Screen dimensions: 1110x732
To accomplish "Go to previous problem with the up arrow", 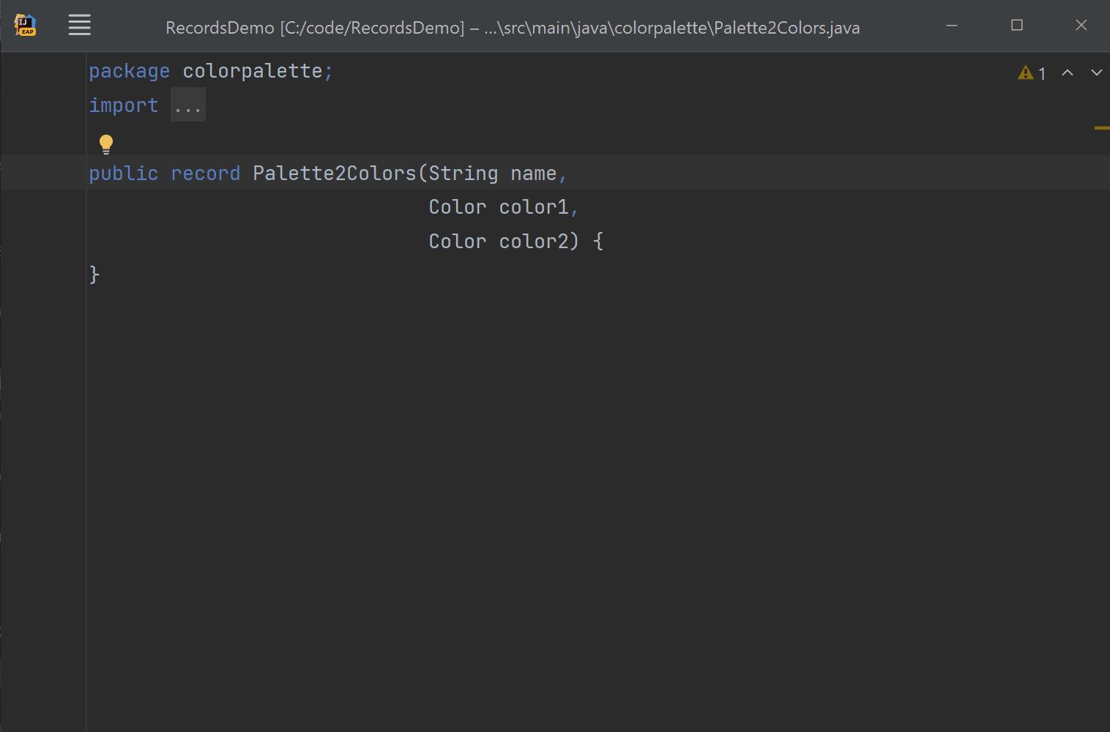I will (1068, 72).
